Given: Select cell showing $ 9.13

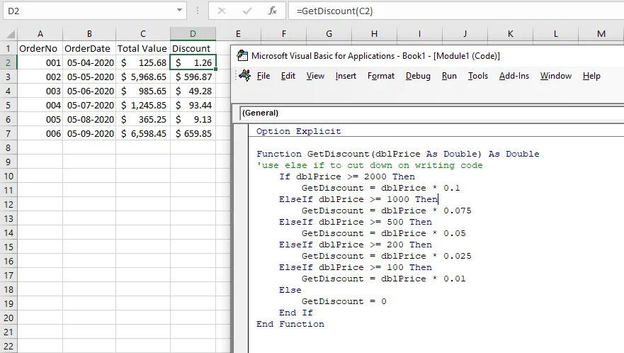Looking at the screenshot, I should tap(193, 120).
